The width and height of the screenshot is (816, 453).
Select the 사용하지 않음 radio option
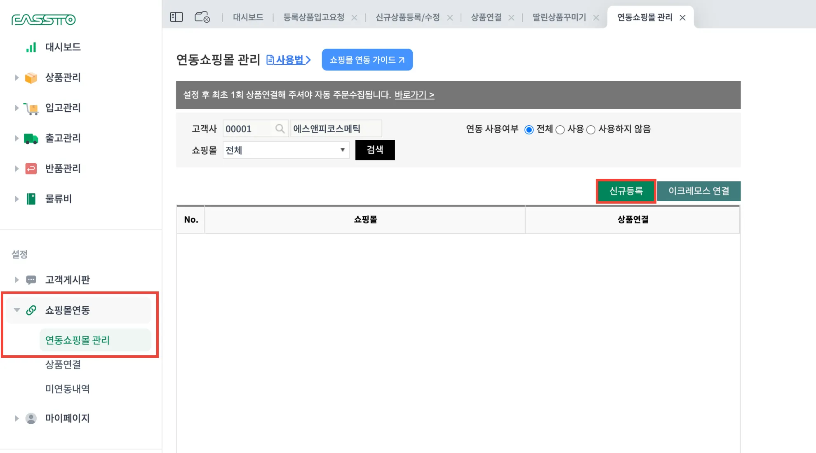591,130
